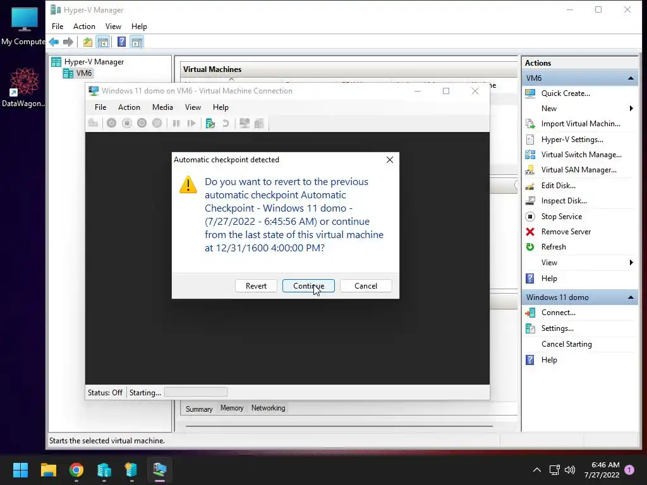This screenshot has width=647, height=485.
Task: Select Hyper-V Manager root tree node
Action: click(x=94, y=62)
